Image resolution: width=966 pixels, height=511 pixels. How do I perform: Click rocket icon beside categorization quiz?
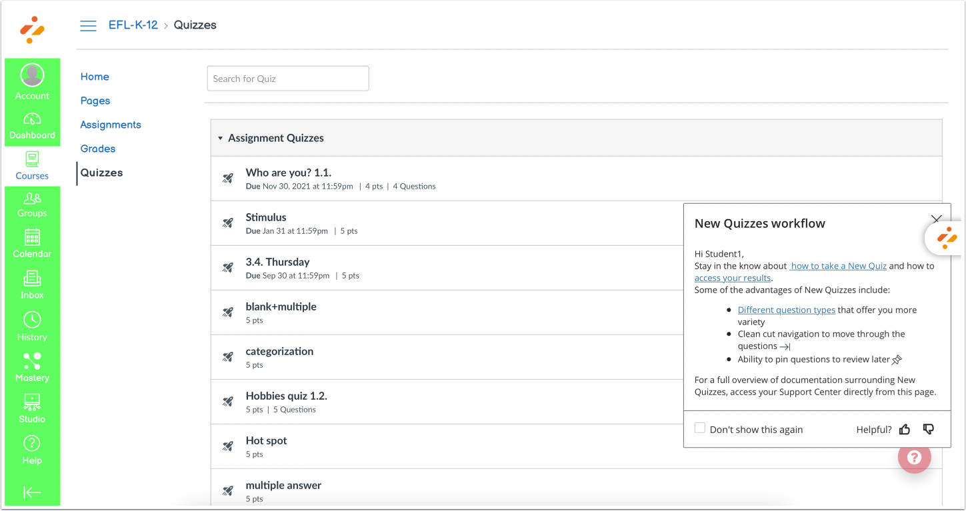(x=228, y=356)
